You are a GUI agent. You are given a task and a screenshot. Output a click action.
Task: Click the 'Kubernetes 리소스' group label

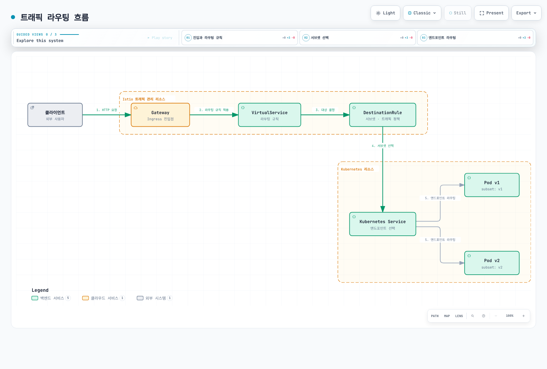(357, 169)
